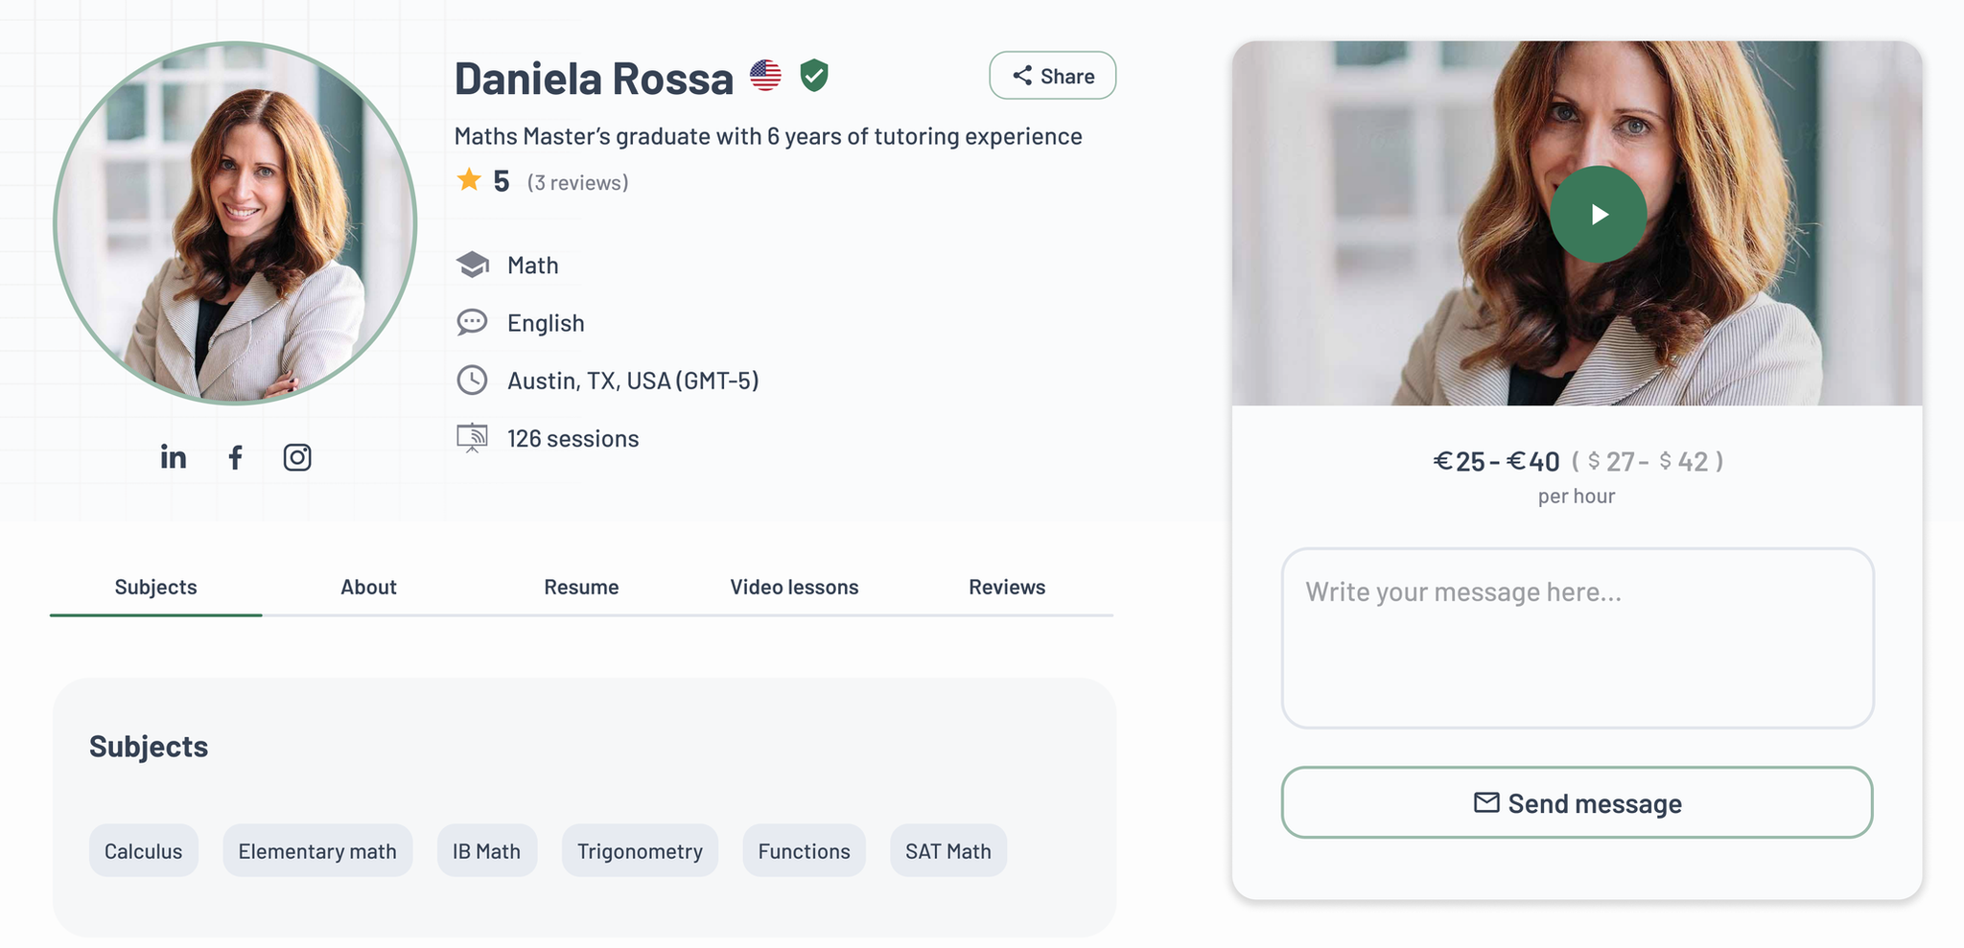View the Video lessons tab
This screenshot has height=948, width=1964.
pyautogui.click(x=793, y=587)
